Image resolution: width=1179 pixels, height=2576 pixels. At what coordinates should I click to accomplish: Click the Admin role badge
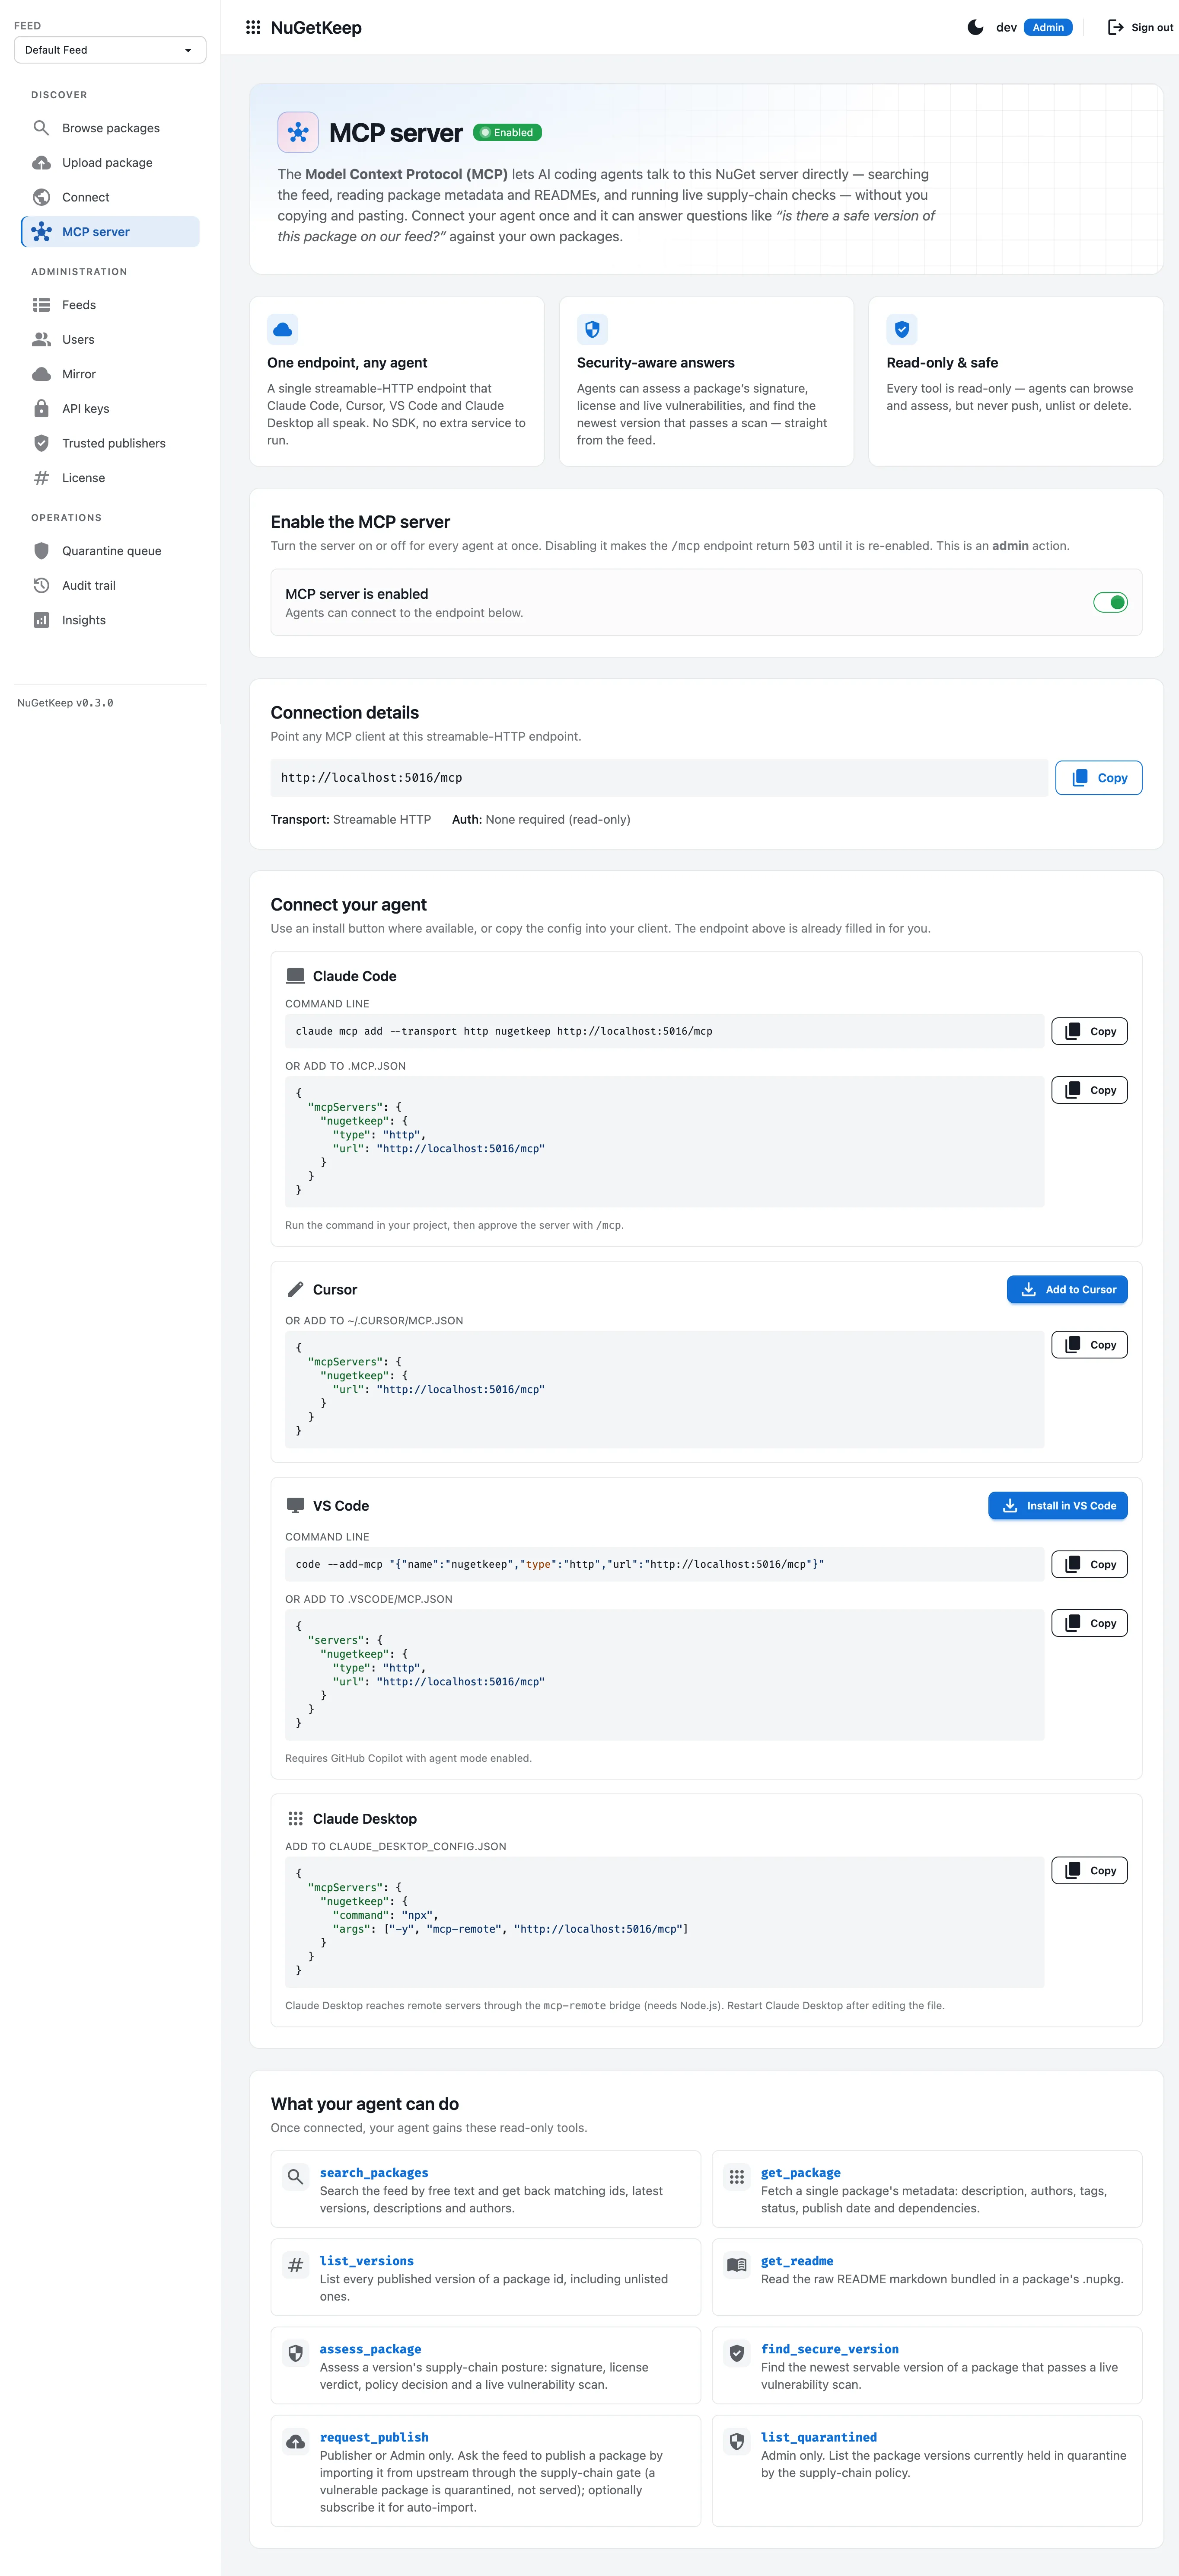1048,27
